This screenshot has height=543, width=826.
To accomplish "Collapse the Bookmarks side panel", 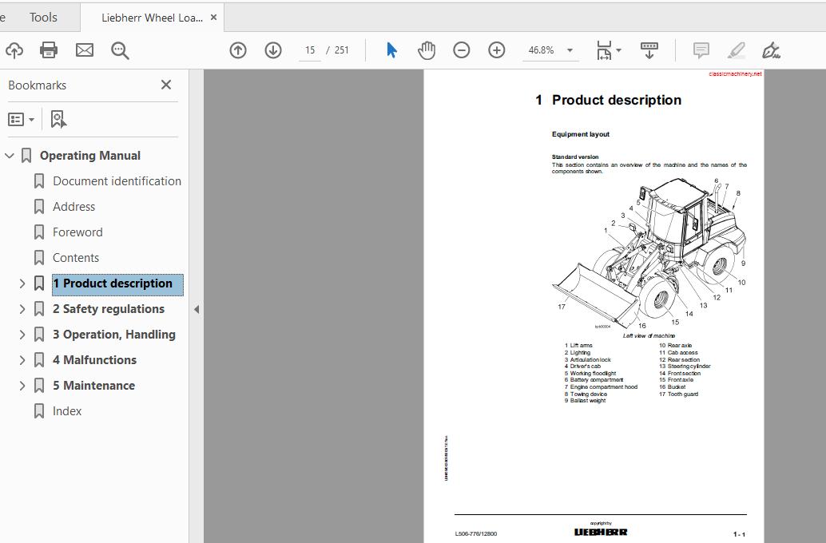I will [x=165, y=85].
